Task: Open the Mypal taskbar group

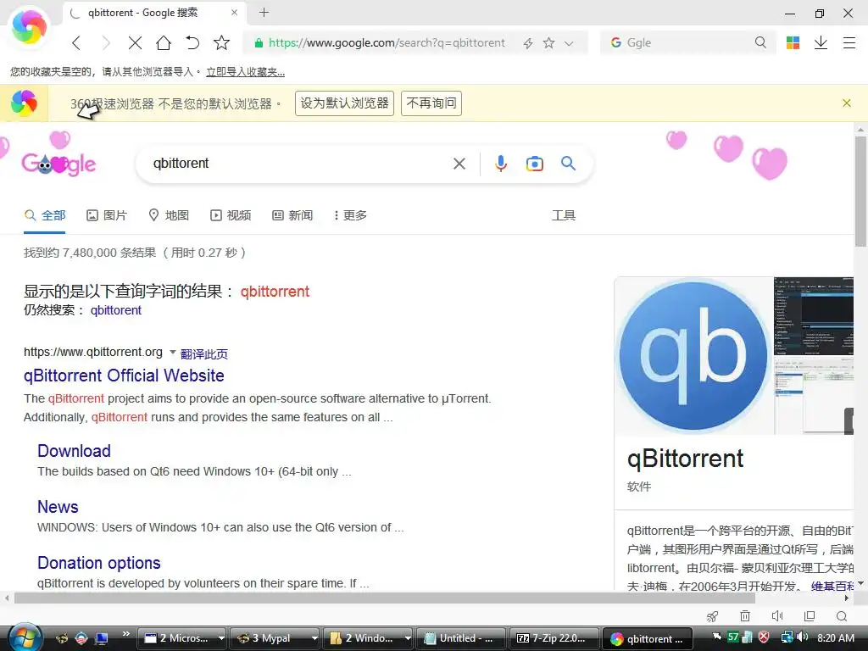Action: [x=275, y=638]
